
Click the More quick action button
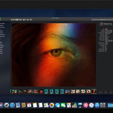(111, 92)
